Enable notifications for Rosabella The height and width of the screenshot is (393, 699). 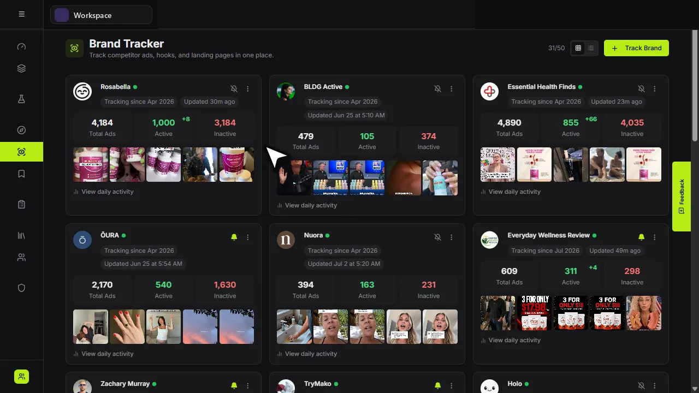(234, 89)
